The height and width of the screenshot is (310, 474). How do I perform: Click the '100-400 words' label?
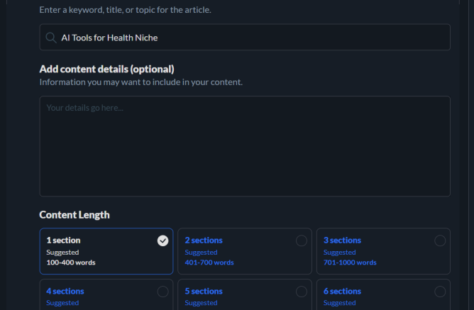[71, 262]
